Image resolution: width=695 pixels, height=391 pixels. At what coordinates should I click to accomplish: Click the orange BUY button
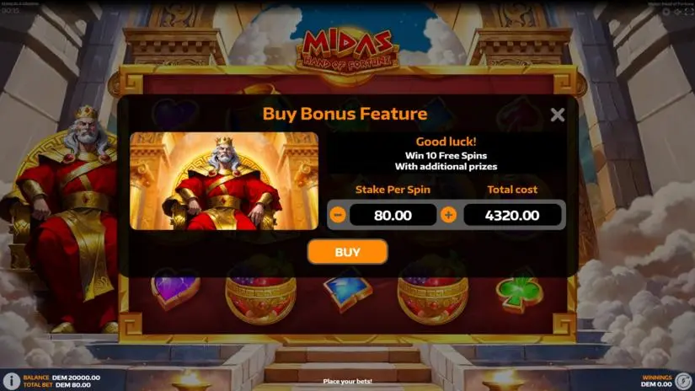(347, 252)
